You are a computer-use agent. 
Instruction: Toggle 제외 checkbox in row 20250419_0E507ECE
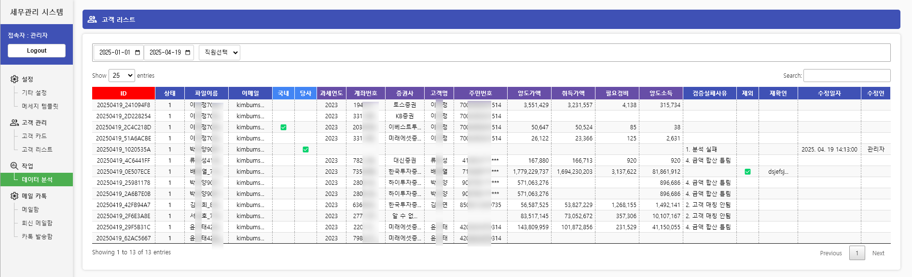click(747, 172)
